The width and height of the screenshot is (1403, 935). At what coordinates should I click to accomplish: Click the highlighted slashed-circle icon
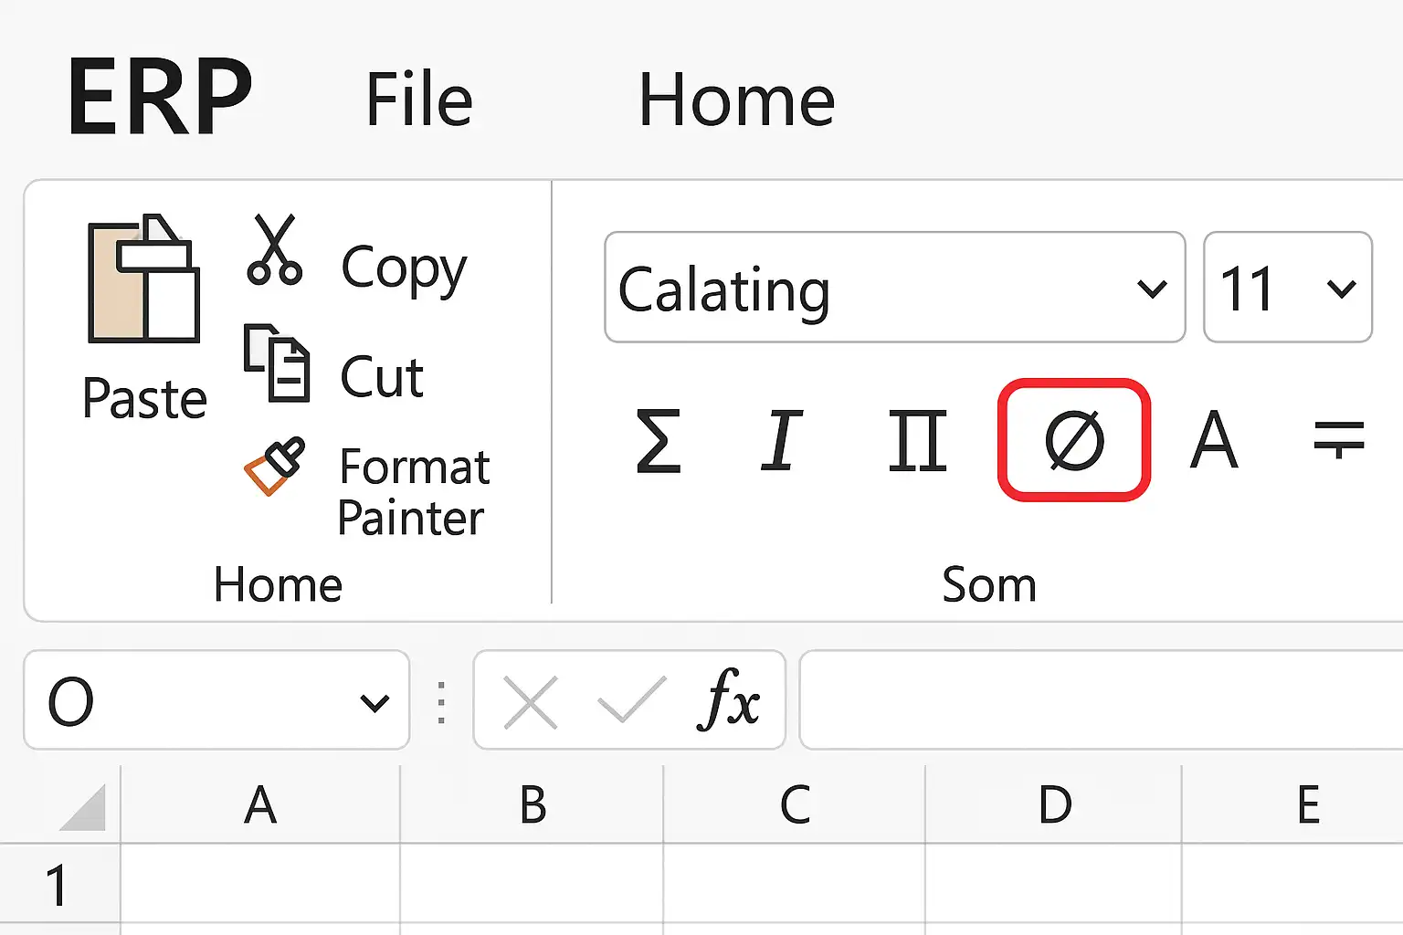[x=1074, y=440]
